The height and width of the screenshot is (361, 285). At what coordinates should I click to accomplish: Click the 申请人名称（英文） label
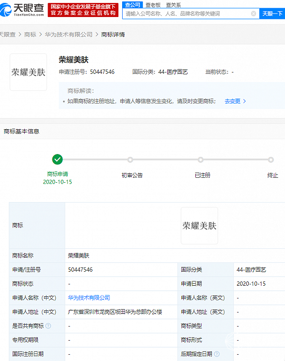tap(203, 298)
